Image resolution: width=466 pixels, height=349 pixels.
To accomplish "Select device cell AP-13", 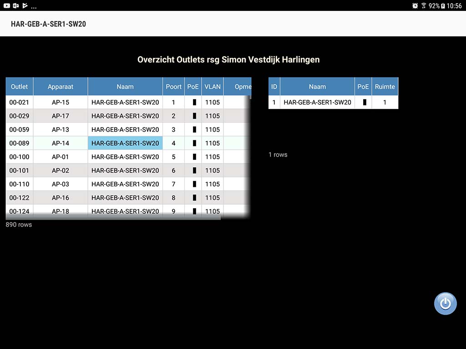I will [x=61, y=130].
